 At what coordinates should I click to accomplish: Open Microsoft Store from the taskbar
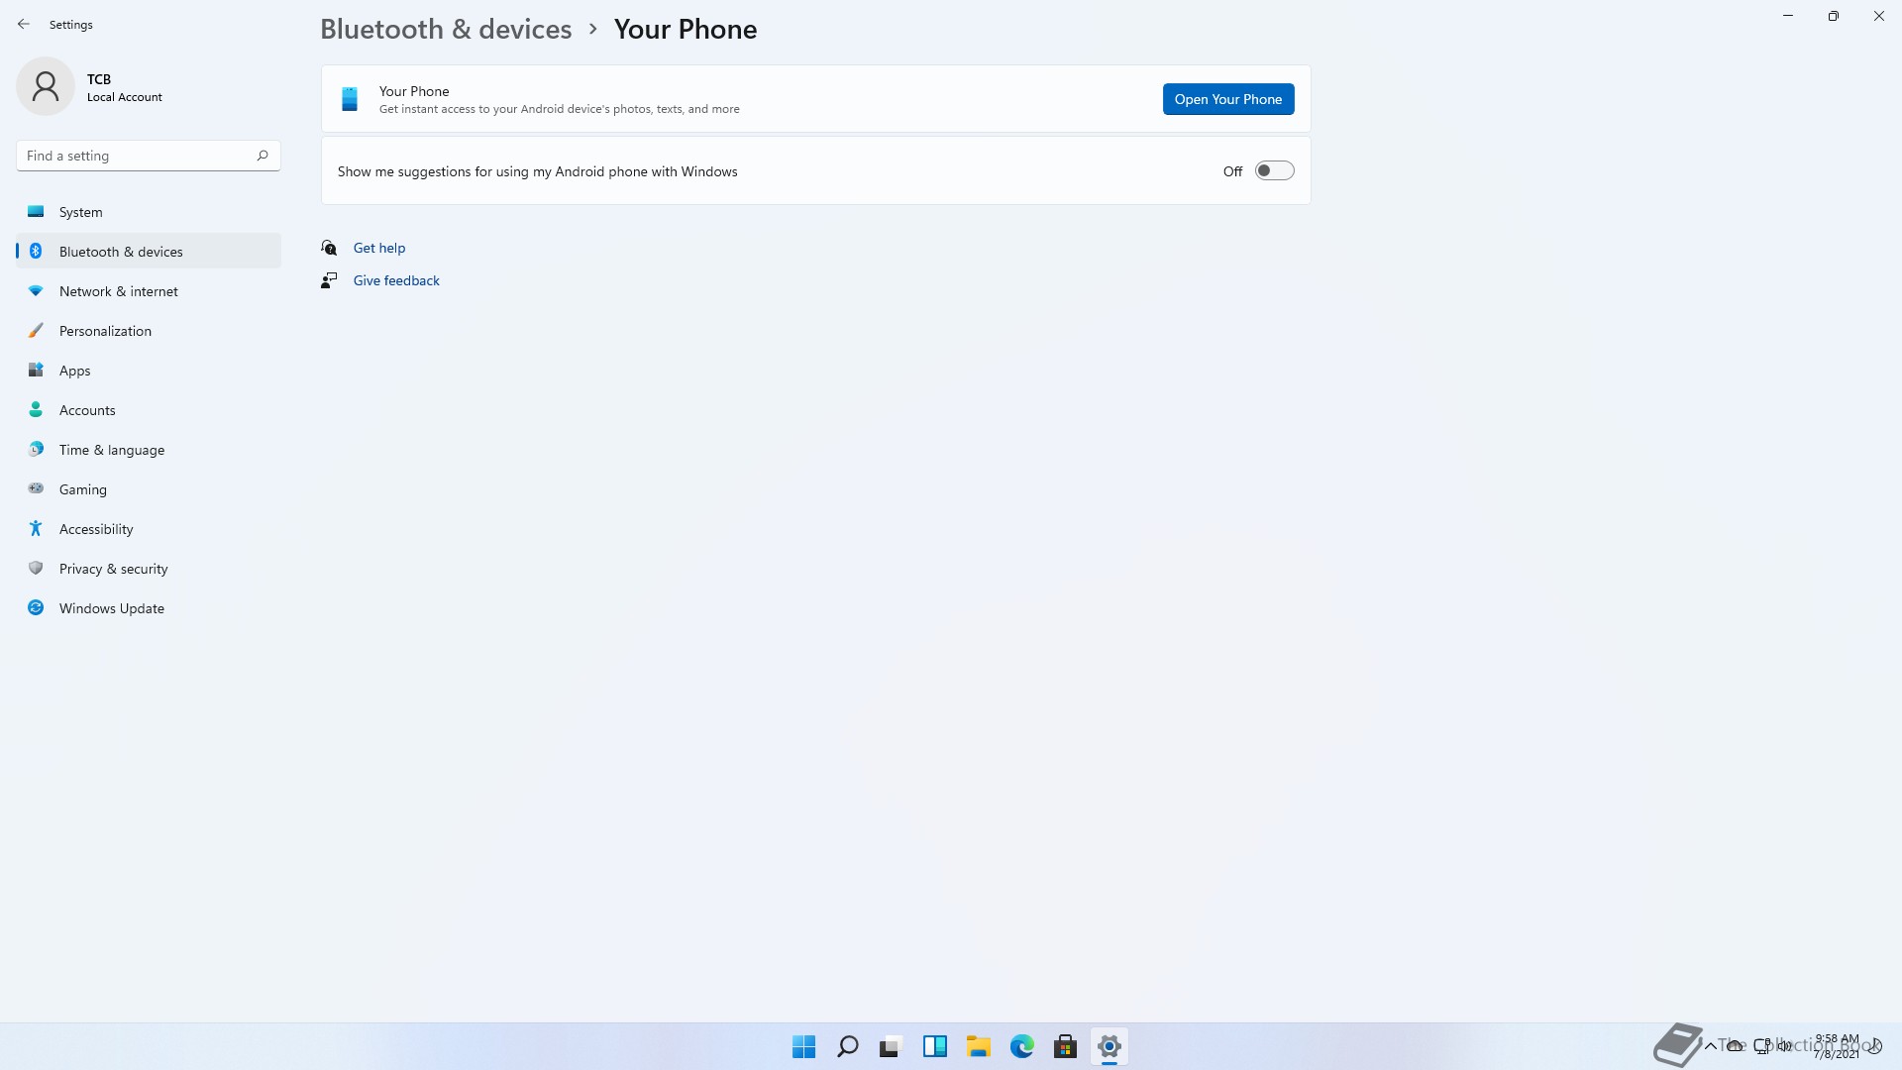(1065, 1046)
